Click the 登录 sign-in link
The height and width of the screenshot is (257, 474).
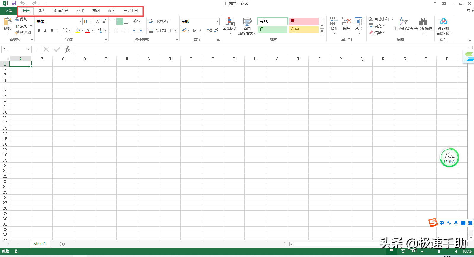click(x=470, y=10)
